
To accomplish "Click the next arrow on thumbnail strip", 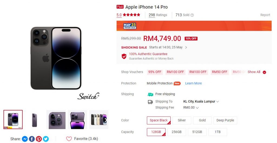I will click(105, 120).
